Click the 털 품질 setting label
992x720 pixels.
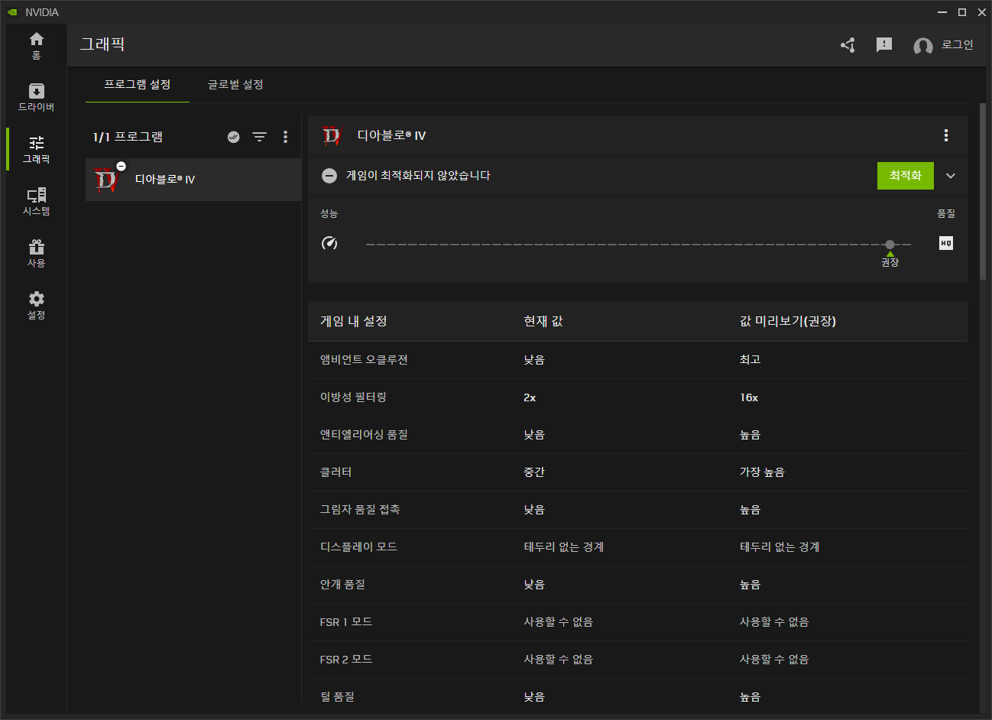click(x=337, y=697)
